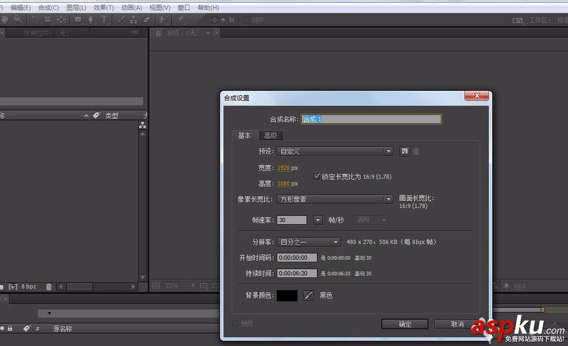The width and height of the screenshot is (568, 346).
Task: Click the 合成名称 name field
Action: point(371,119)
